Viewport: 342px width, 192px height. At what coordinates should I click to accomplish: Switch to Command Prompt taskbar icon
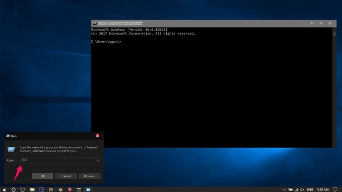(x=79, y=189)
